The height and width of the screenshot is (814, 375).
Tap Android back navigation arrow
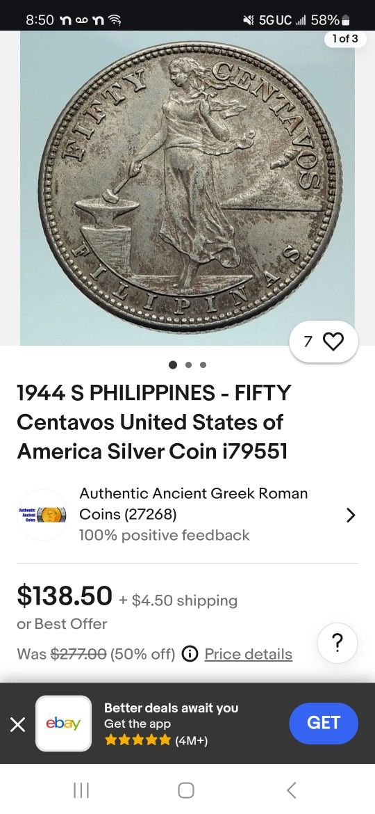pos(292,790)
